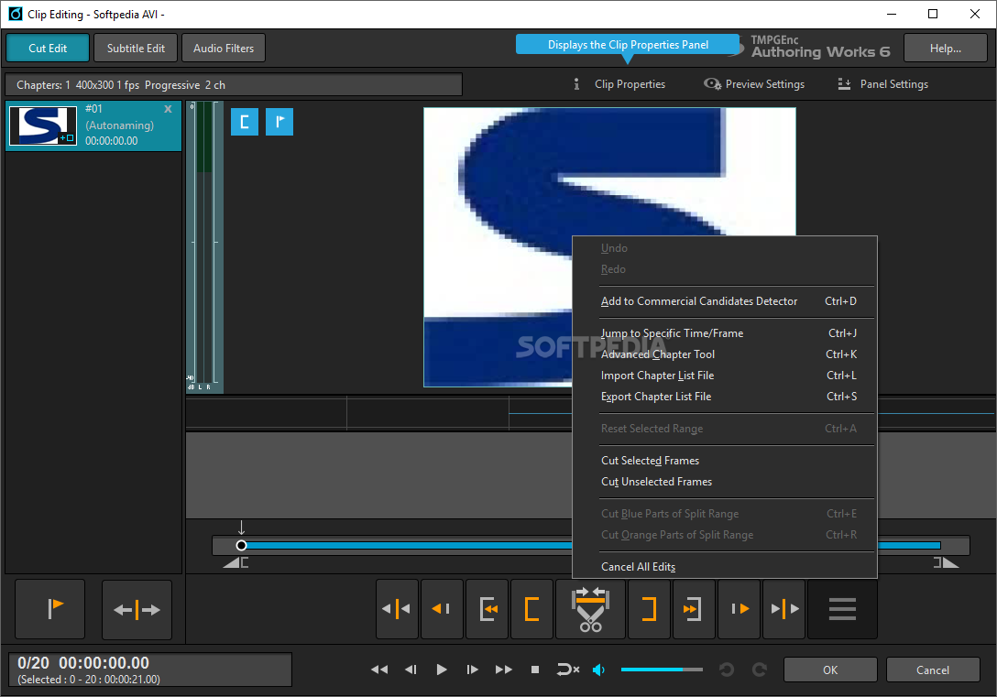997x697 pixels.
Task: Switch to the Subtitle Edit tab
Action: tap(136, 49)
